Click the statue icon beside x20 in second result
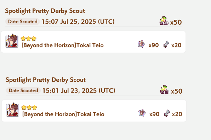211x140 pixels. [x=167, y=113]
